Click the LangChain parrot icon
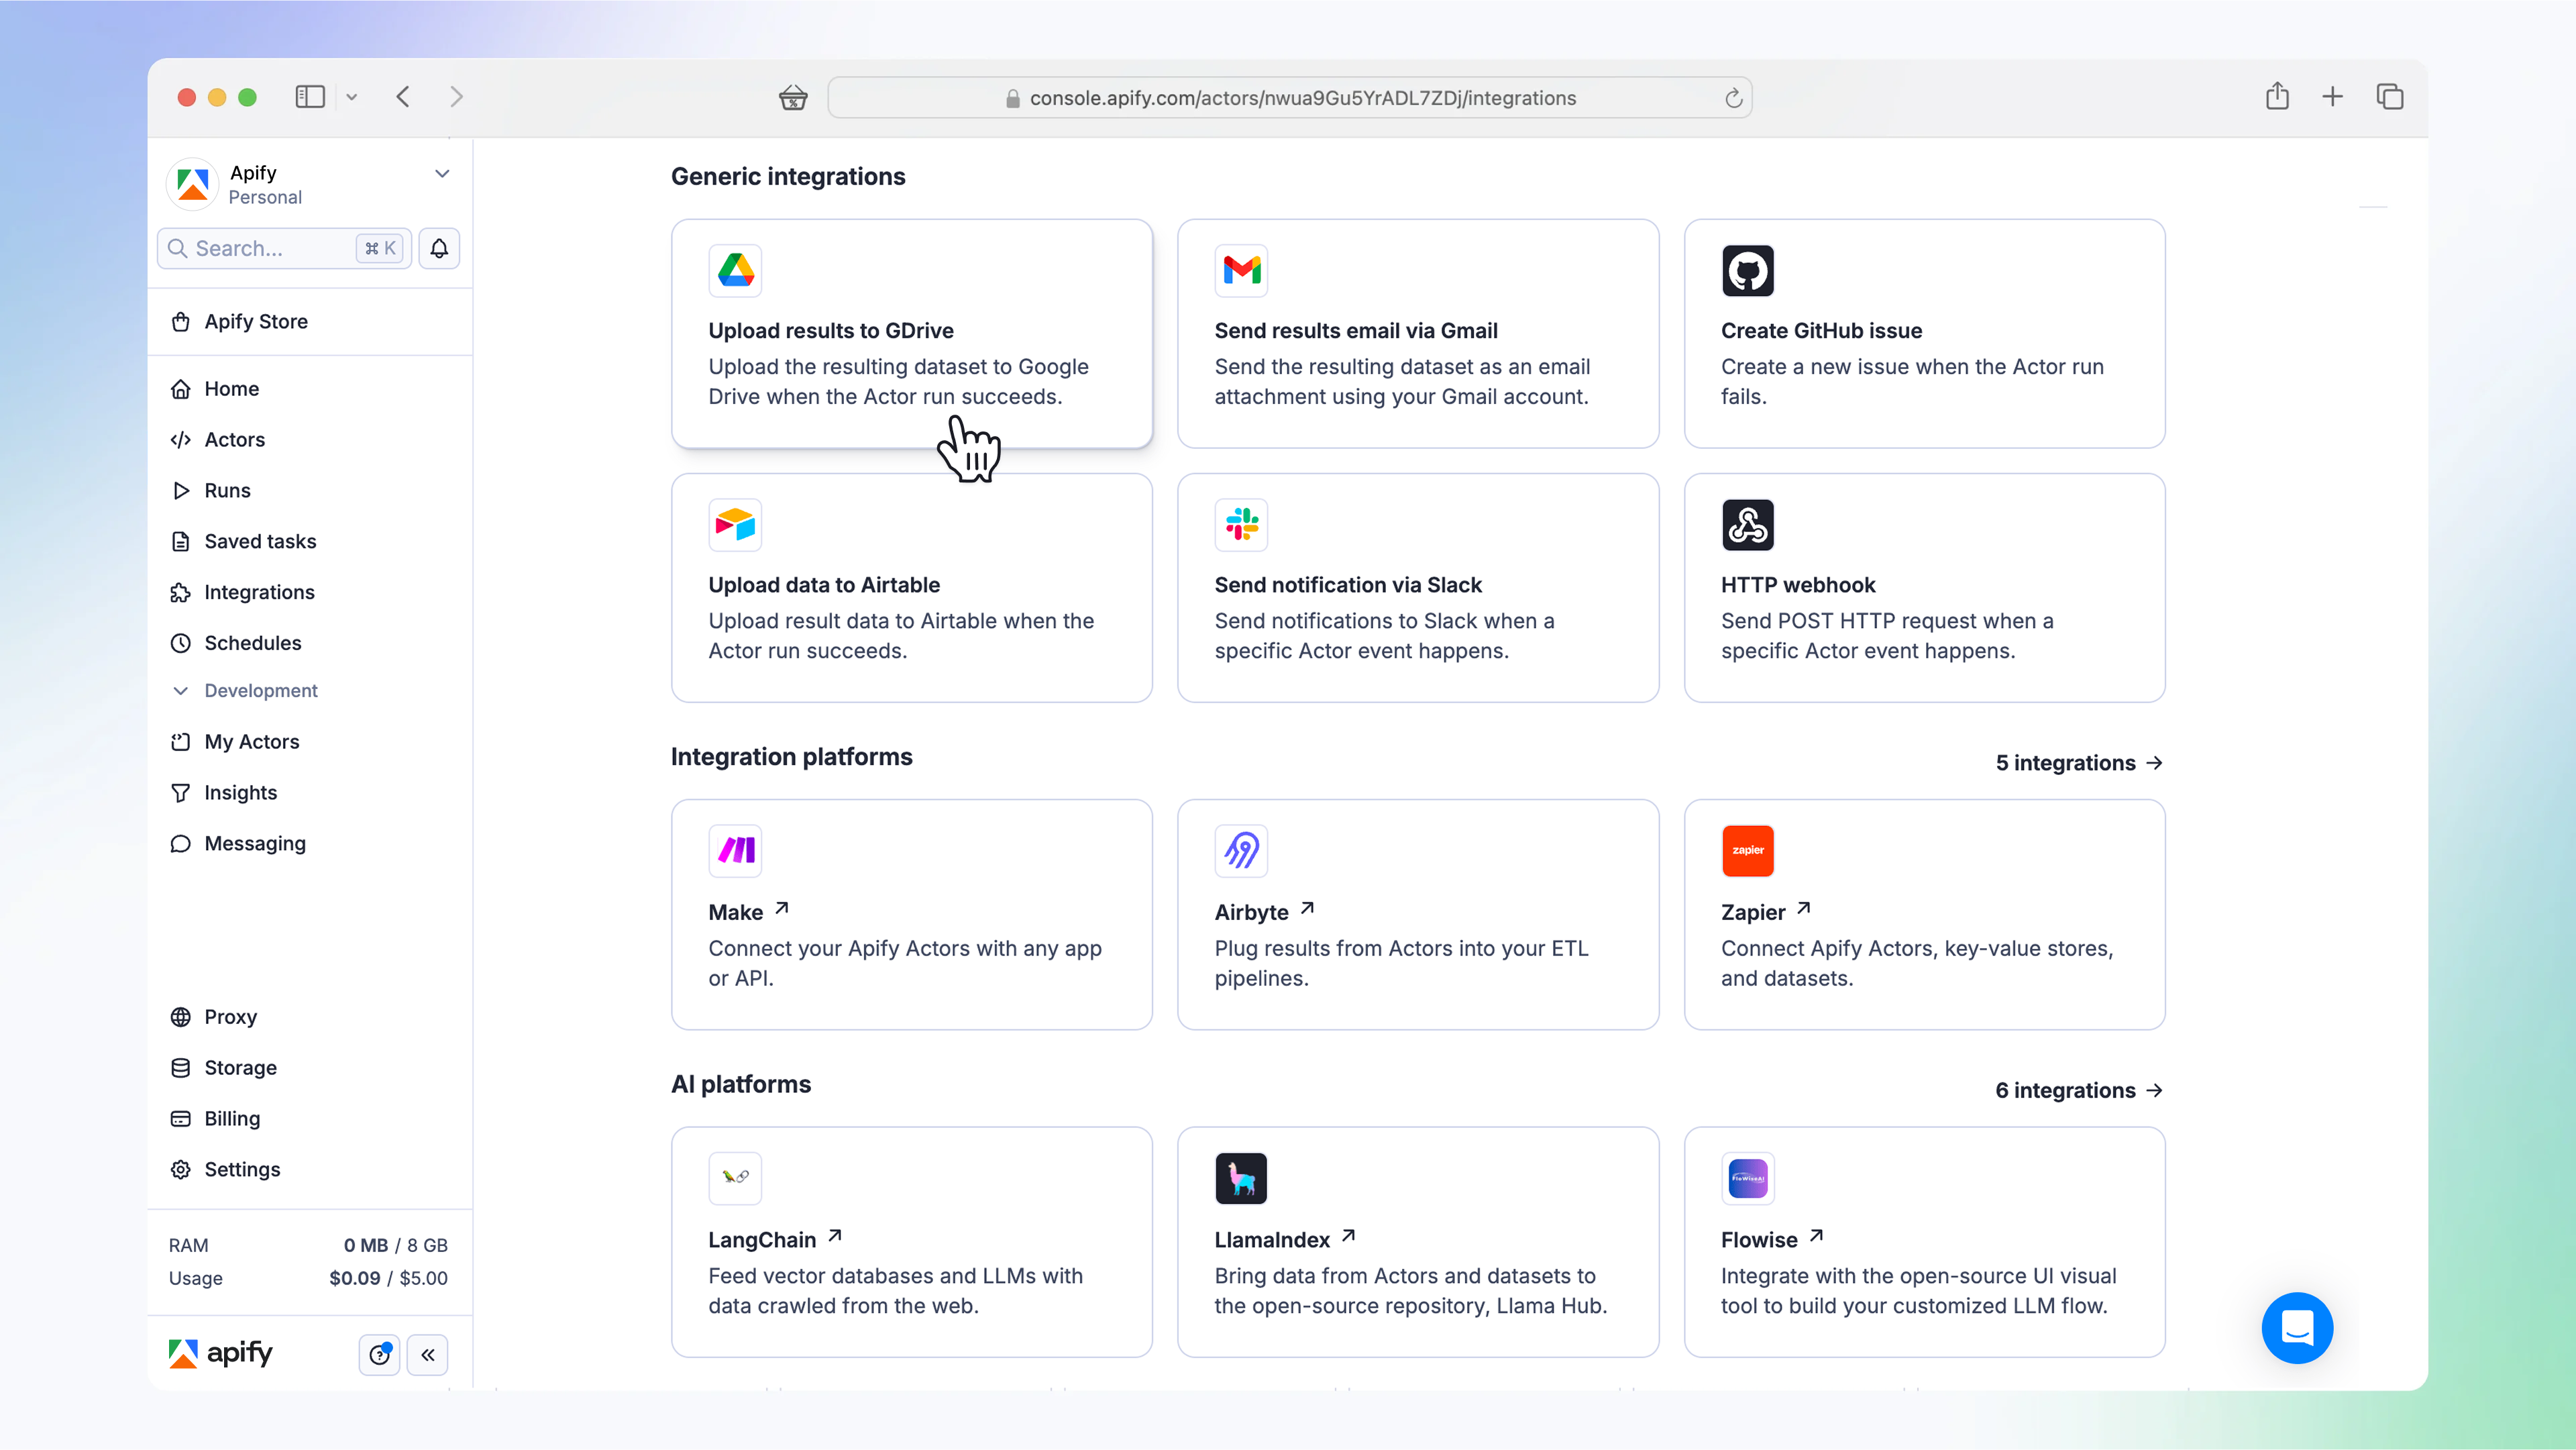The image size is (2576, 1450). (x=735, y=1178)
